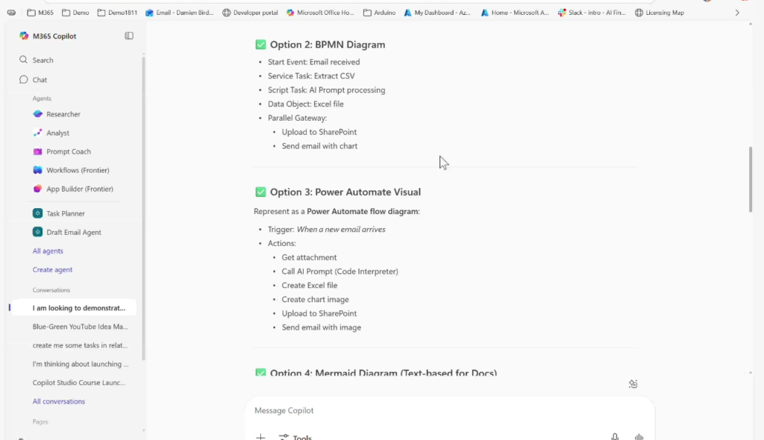This screenshot has width=764, height=440.
Task: Open Prompt Coach agent
Action: pos(68,151)
